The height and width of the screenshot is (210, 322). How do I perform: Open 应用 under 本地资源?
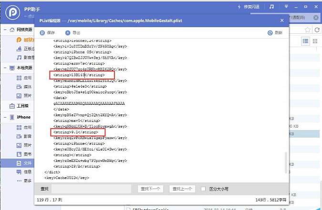point(24,78)
